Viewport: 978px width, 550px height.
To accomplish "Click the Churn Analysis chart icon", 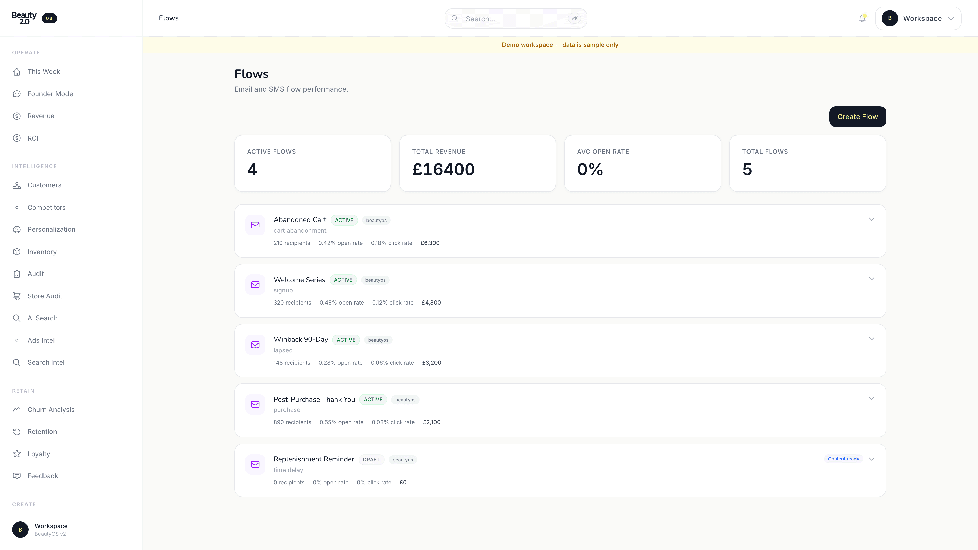I will [17, 409].
